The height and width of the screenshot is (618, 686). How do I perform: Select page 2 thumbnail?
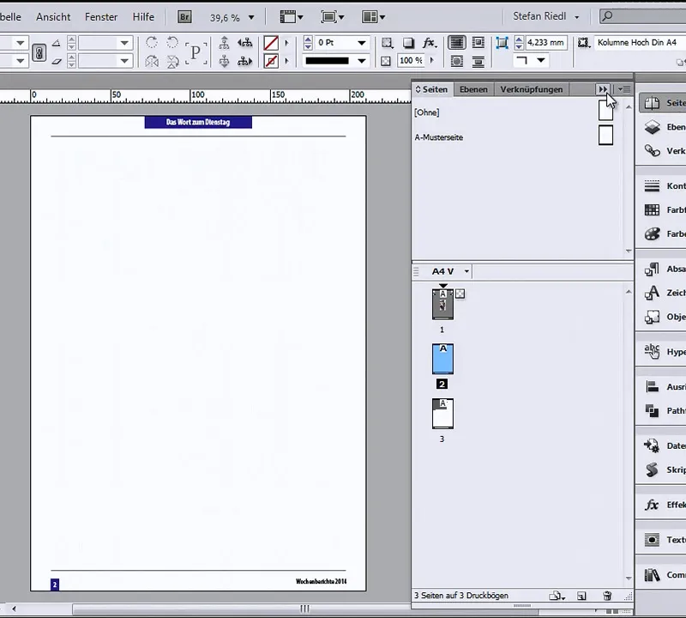[442, 359]
